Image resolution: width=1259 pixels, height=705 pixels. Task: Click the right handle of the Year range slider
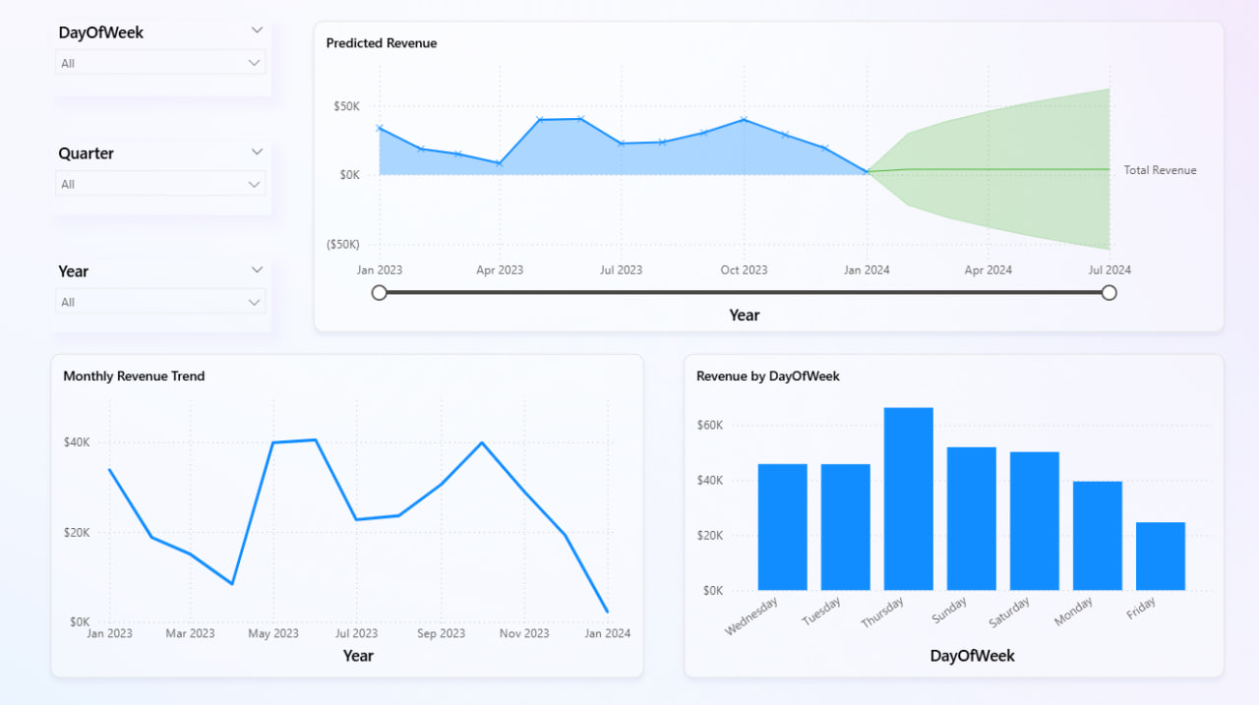(1109, 292)
